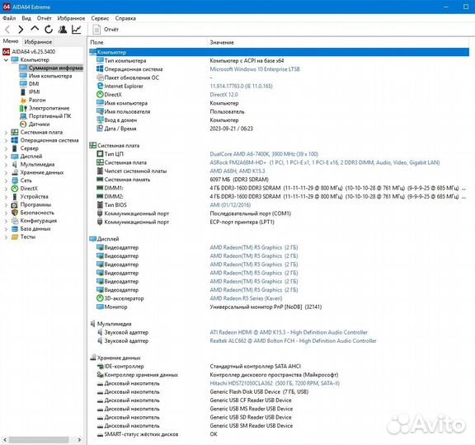
Task: Open the Сервис menu
Action: point(100,18)
